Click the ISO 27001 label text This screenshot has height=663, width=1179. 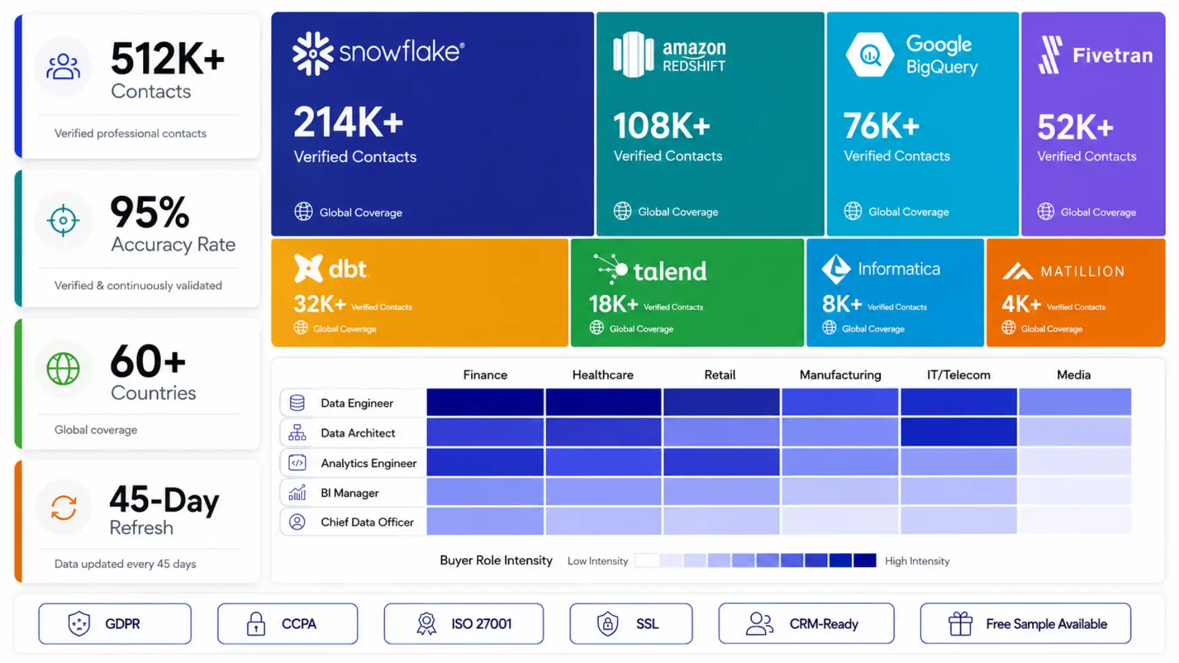click(x=481, y=624)
